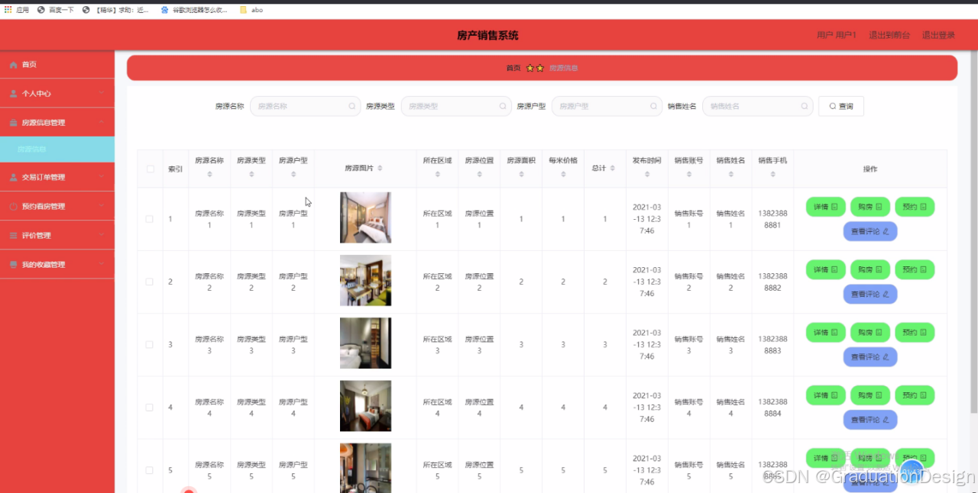
Task: Open the abo bookmark folder
Action: coord(251,10)
